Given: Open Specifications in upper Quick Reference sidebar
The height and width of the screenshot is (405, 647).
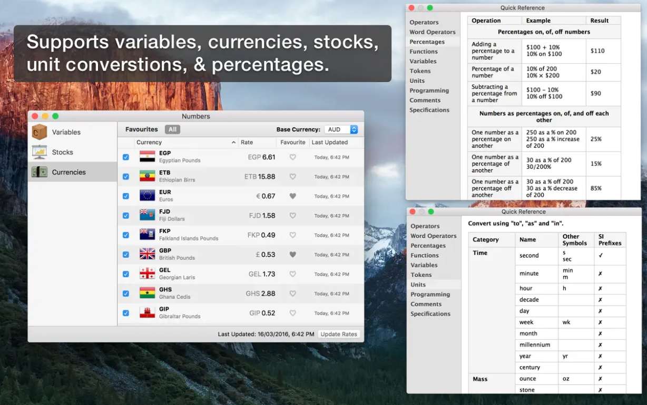Looking at the screenshot, I should pos(429,110).
